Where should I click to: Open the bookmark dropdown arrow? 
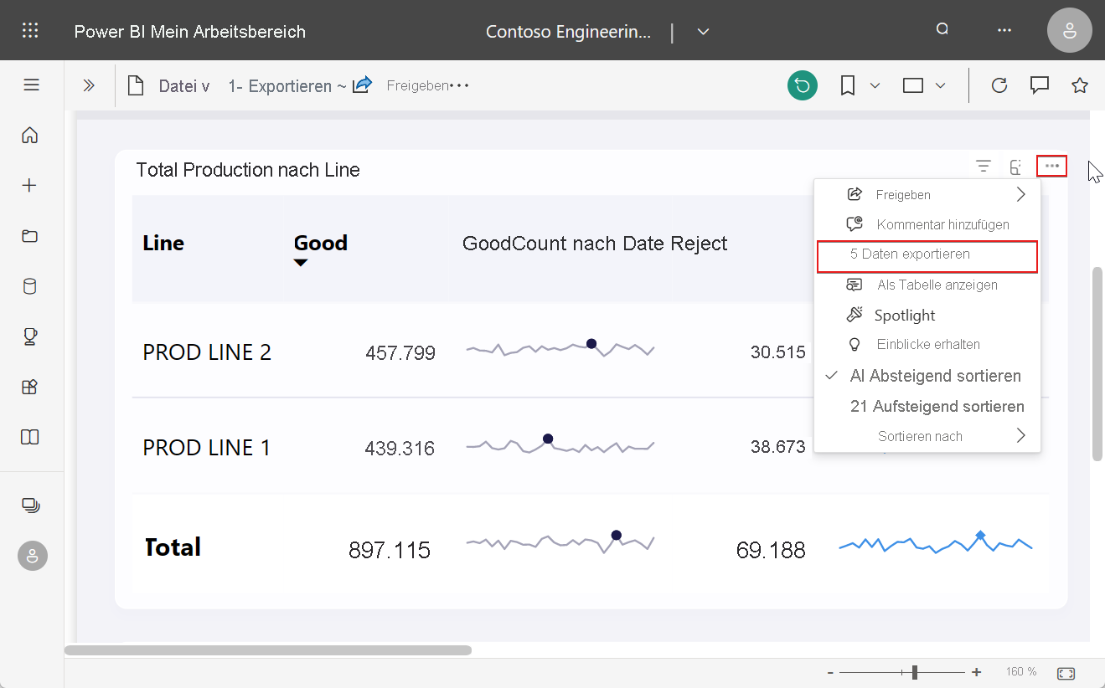tap(875, 85)
